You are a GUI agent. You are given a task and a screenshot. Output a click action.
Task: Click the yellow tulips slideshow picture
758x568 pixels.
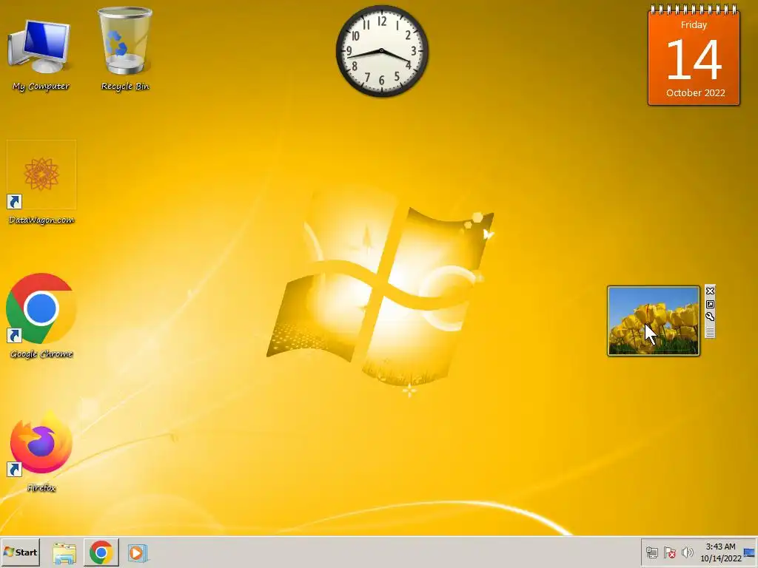tap(653, 321)
